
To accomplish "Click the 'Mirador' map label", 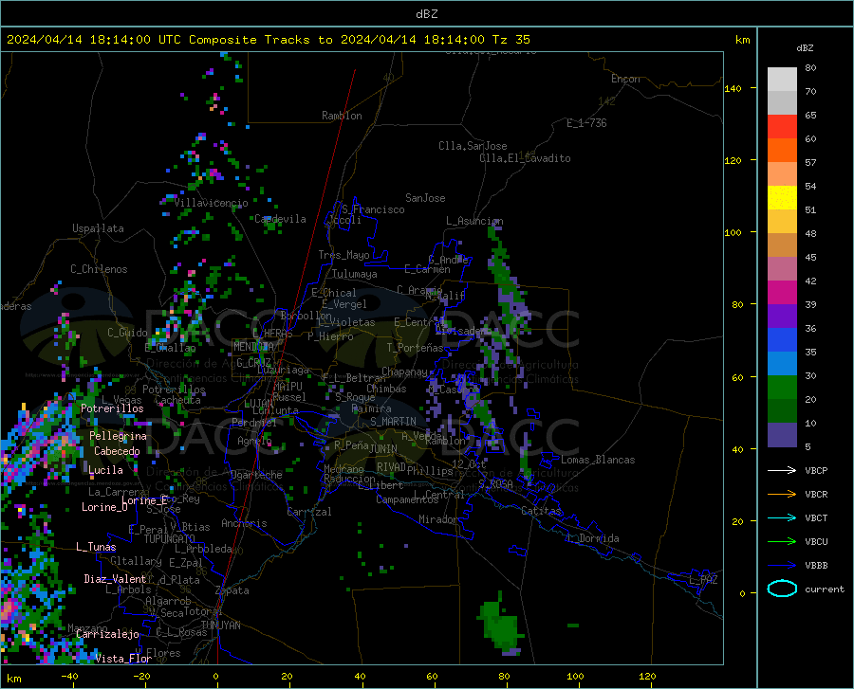I will tap(438, 519).
